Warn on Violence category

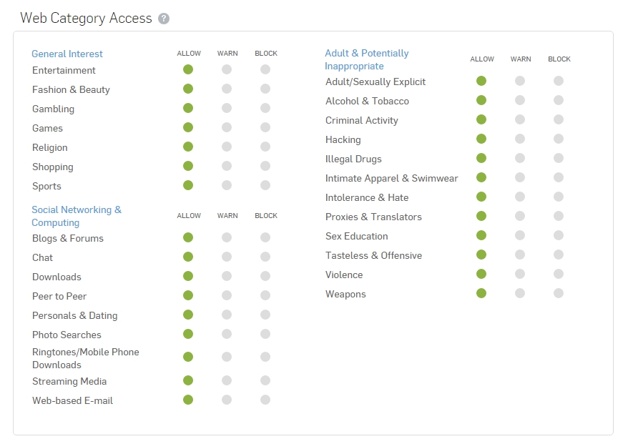(520, 274)
